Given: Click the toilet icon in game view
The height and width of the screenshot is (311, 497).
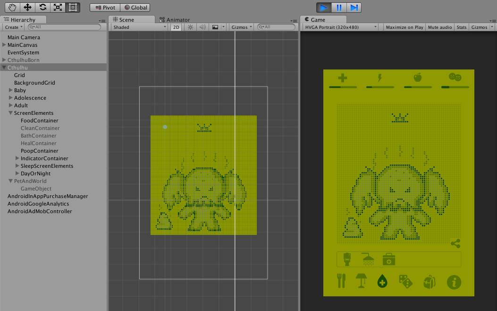Looking at the screenshot, I should pyautogui.click(x=347, y=259).
